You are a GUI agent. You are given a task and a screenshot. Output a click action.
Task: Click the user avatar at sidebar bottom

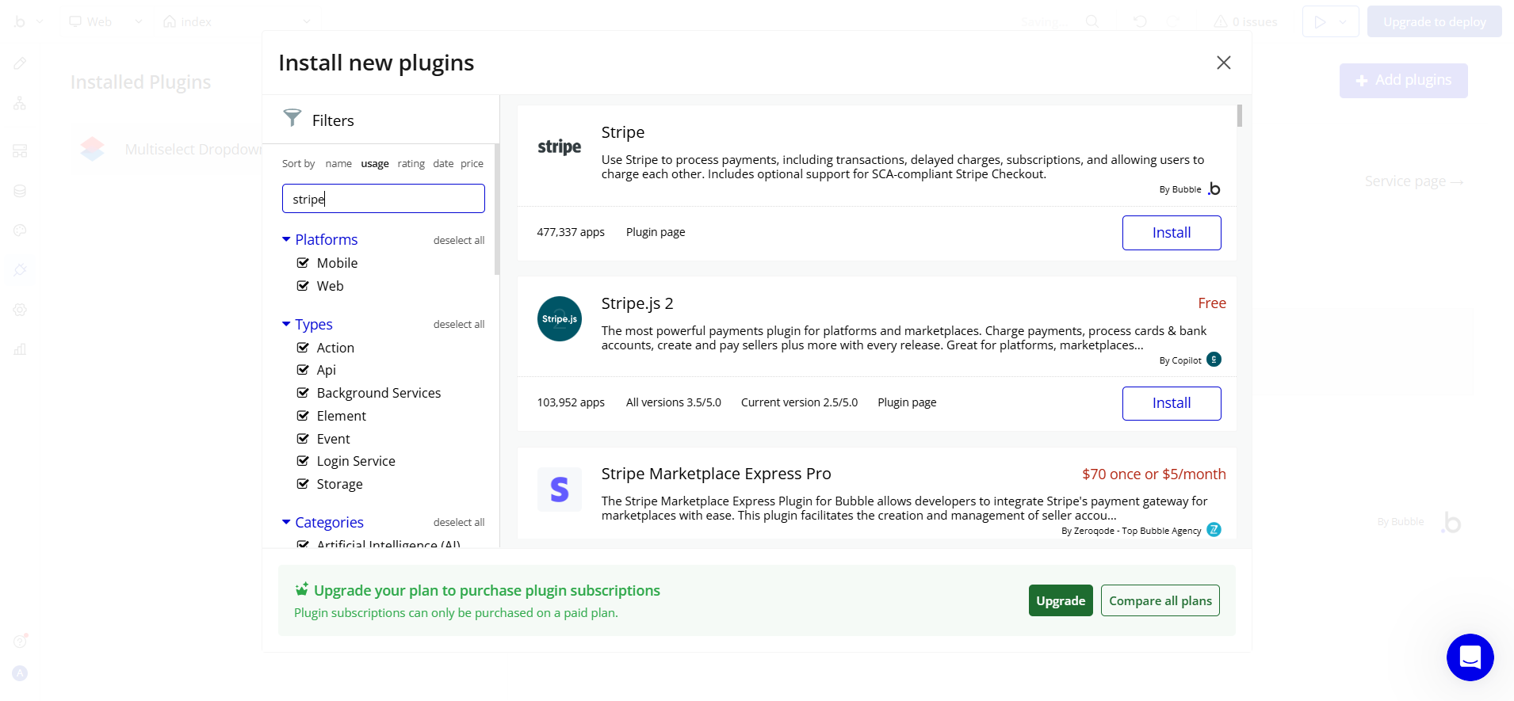20,673
